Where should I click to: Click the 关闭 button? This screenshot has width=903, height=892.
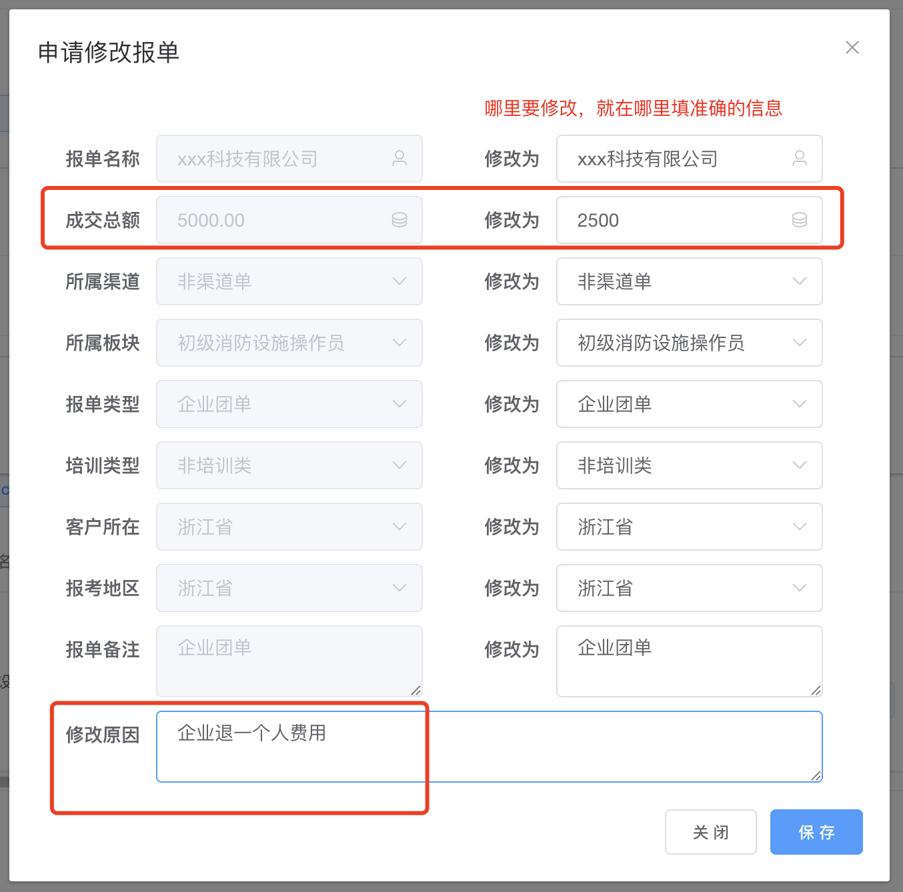710,832
